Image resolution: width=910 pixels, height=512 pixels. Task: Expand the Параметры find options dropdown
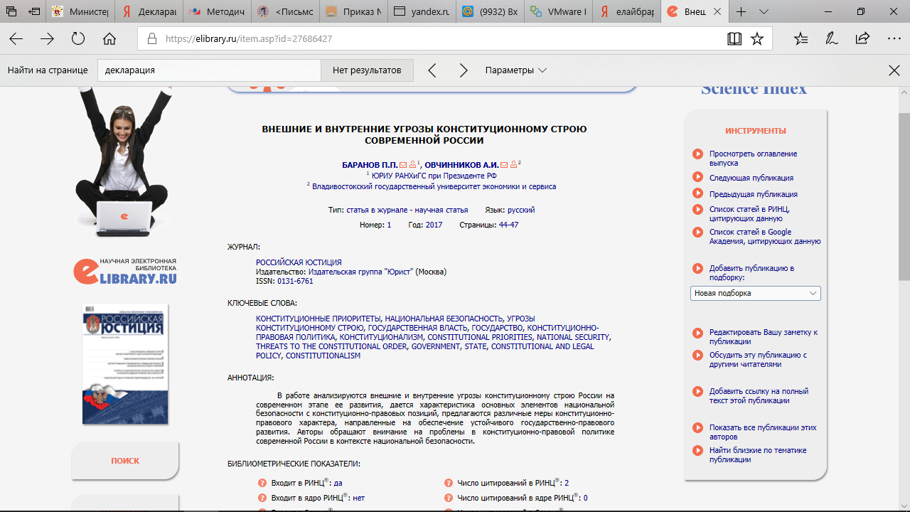[515, 70]
